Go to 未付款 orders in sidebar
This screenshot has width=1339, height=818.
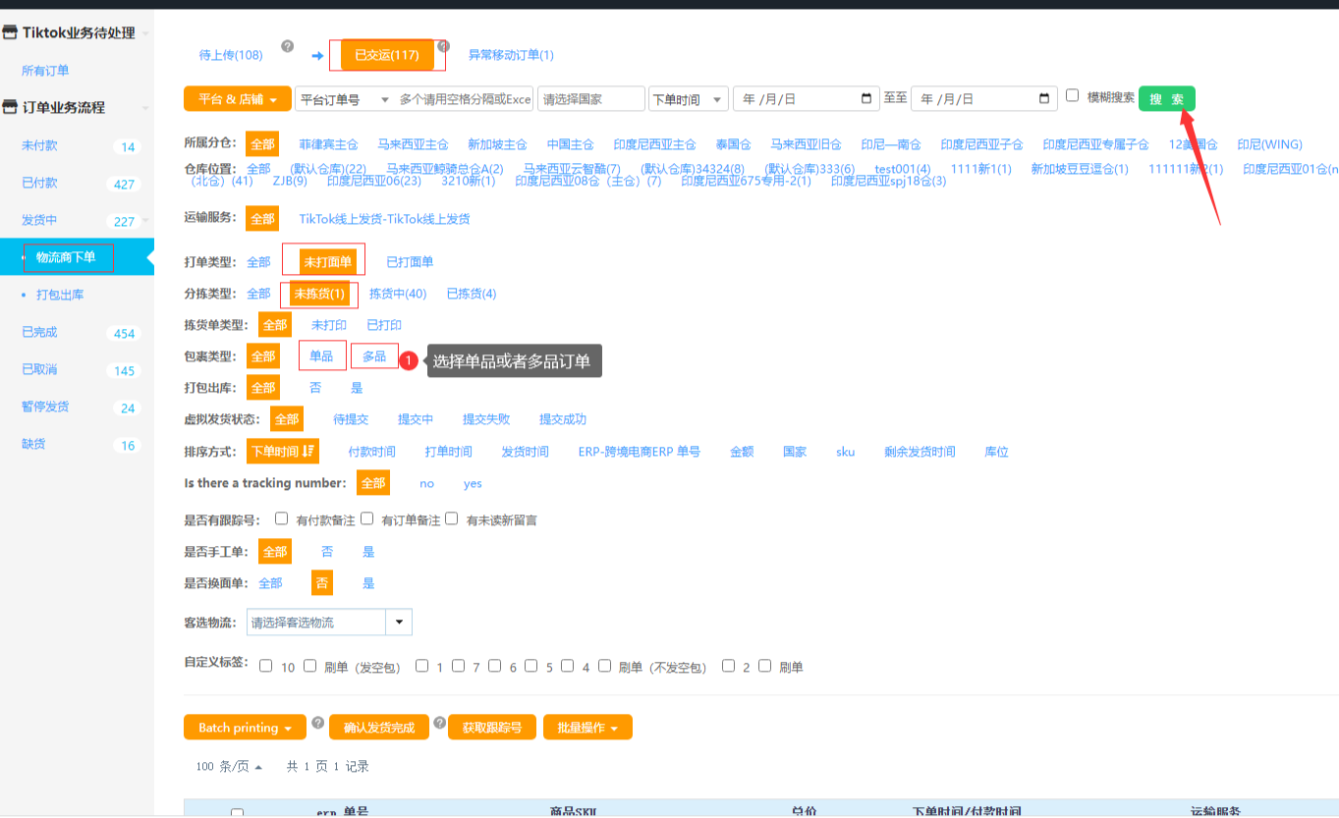[39, 145]
